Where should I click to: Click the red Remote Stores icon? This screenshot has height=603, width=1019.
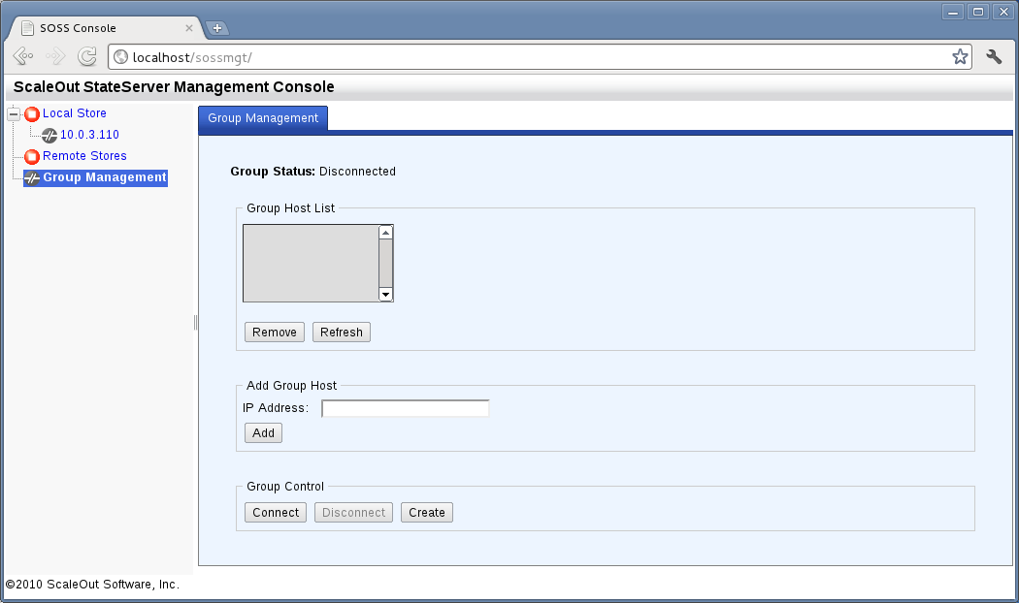(x=32, y=157)
